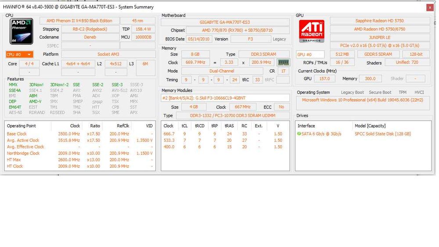Open the memory module selector G.Skill dropdown
The width and height of the screenshot is (439, 247).
(x=225, y=98)
